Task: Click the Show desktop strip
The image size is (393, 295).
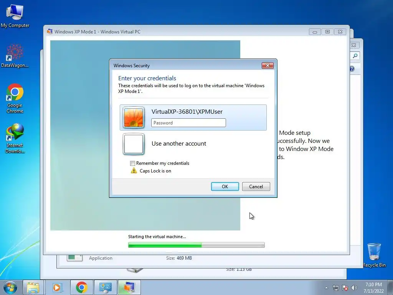Action: click(390, 287)
